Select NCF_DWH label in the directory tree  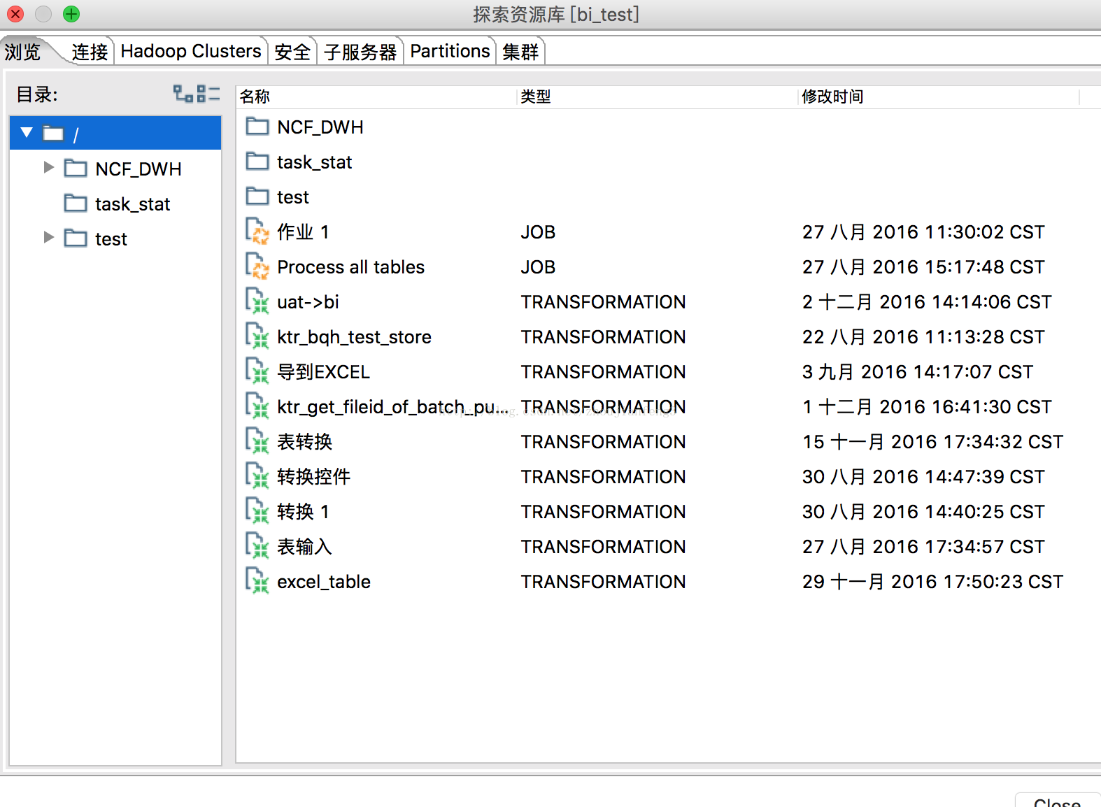(138, 169)
